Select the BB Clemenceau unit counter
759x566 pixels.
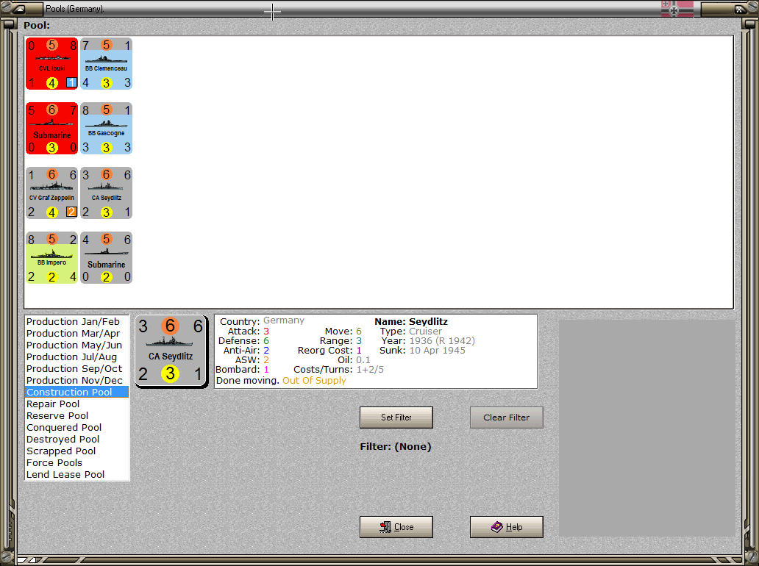tap(106, 64)
